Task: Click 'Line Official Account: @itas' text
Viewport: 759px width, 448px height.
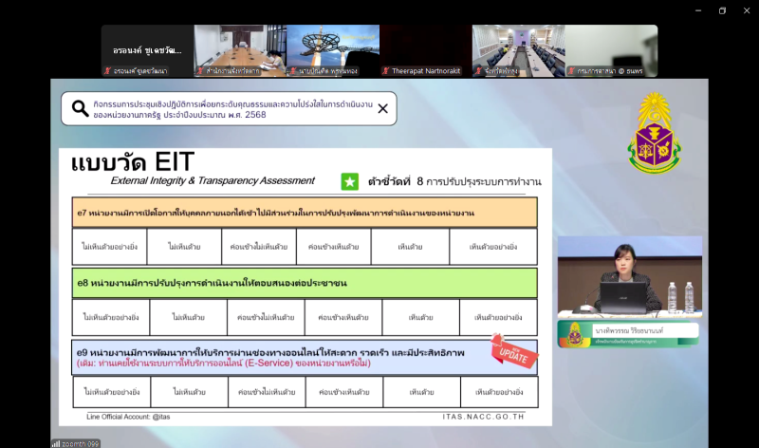Action: coord(129,417)
